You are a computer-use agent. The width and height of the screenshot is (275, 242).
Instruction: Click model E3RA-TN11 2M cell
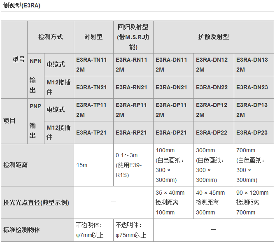click(x=93, y=65)
